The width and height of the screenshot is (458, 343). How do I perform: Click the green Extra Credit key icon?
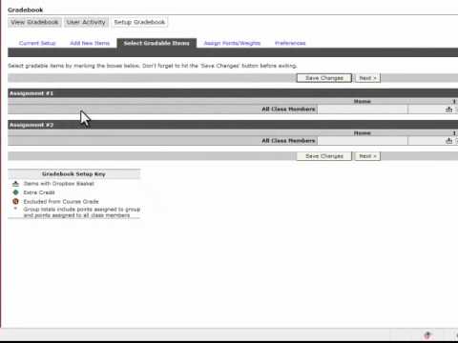[x=15, y=192]
